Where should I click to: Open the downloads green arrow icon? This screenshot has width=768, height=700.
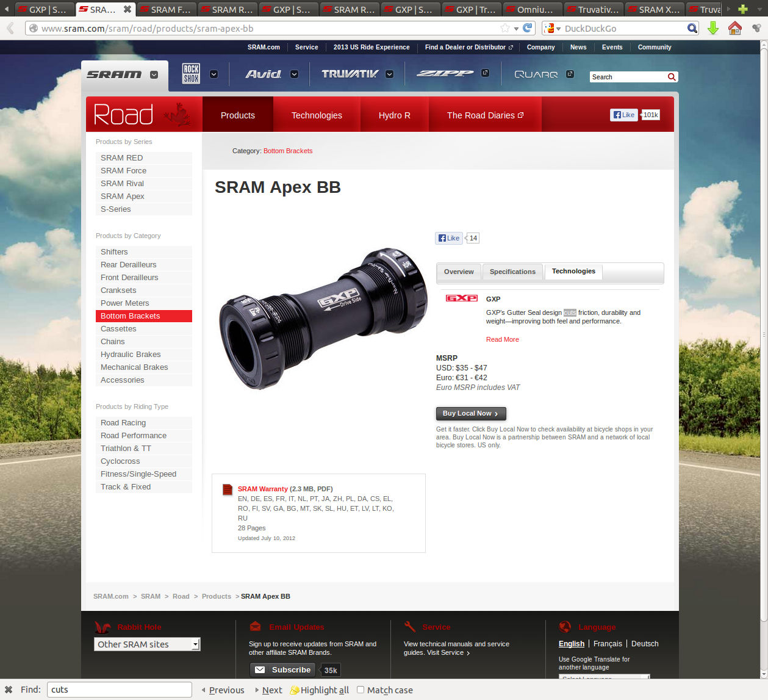click(x=712, y=28)
